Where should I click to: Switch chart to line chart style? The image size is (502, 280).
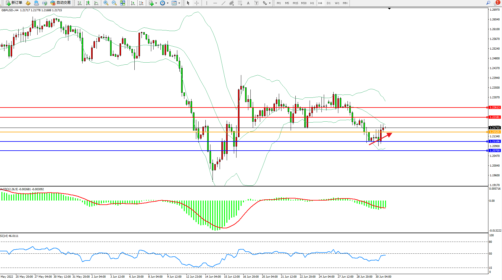96,3
